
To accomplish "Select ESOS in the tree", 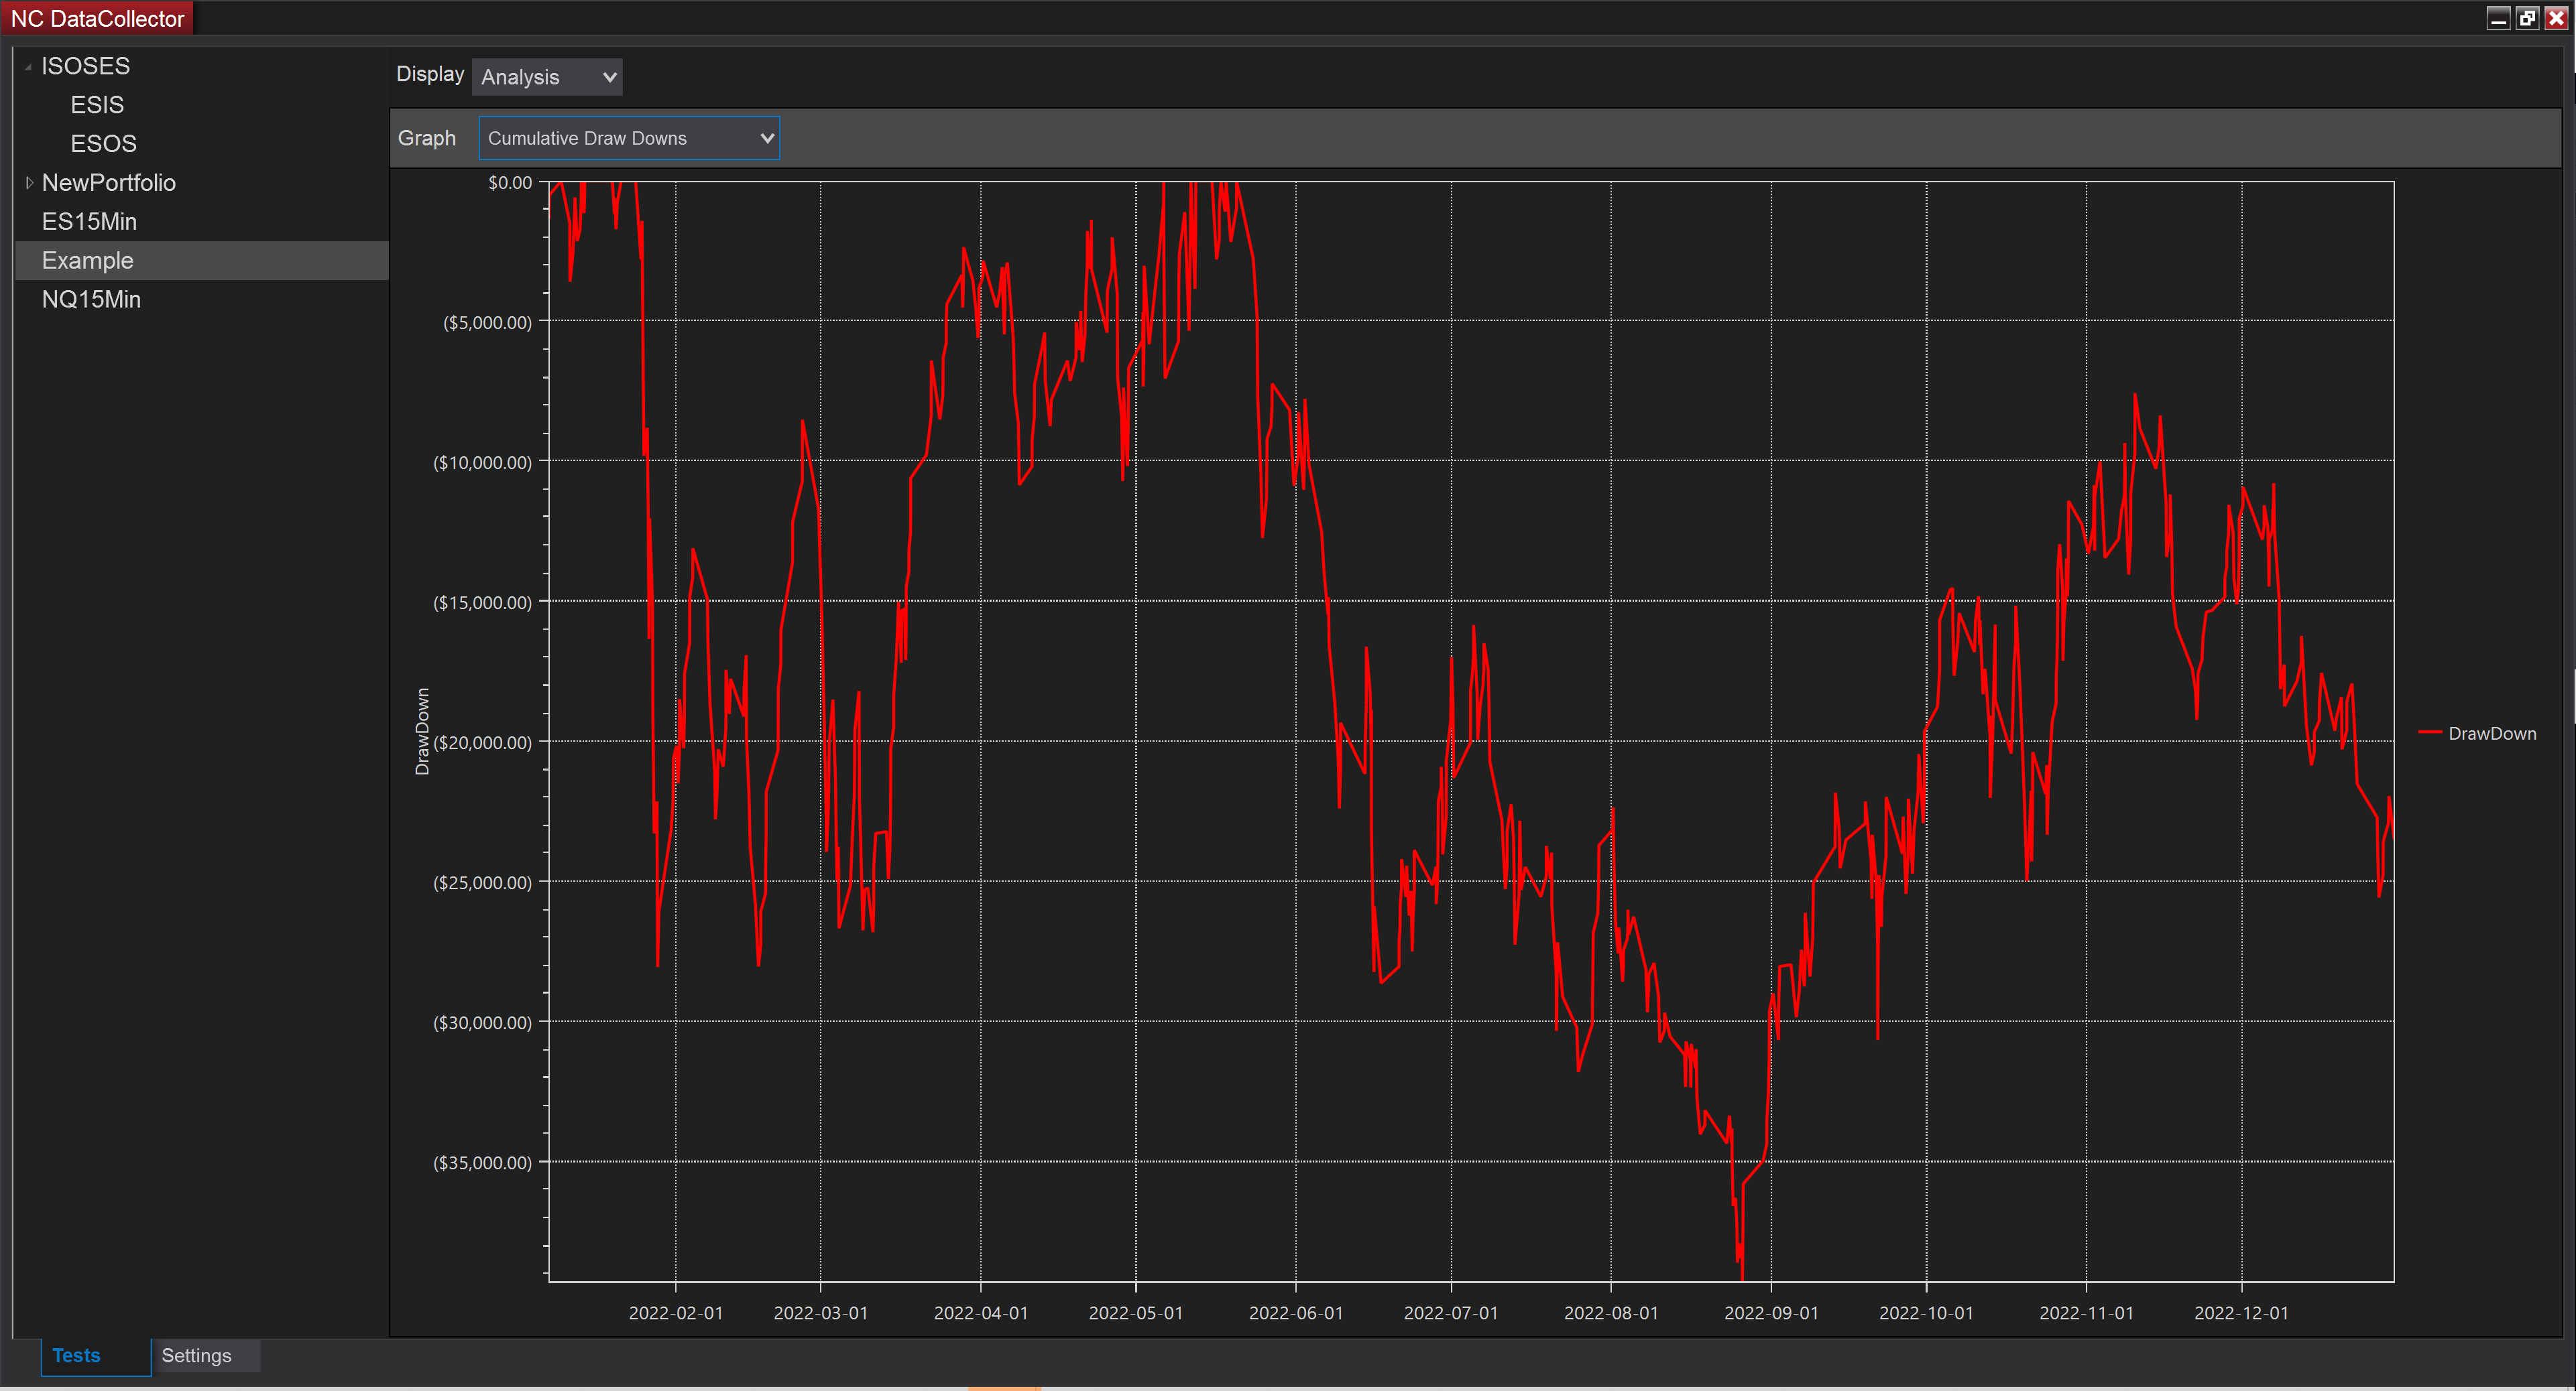I will (103, 144).
